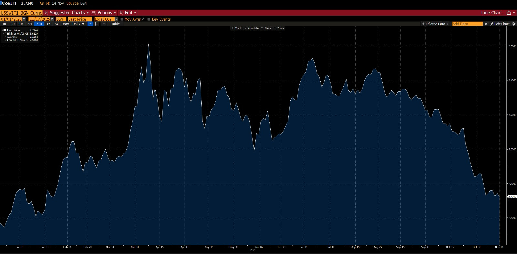The image size is (517, 254).
Task: Expand the export options arrow at top right
Action: coord(514,13)
